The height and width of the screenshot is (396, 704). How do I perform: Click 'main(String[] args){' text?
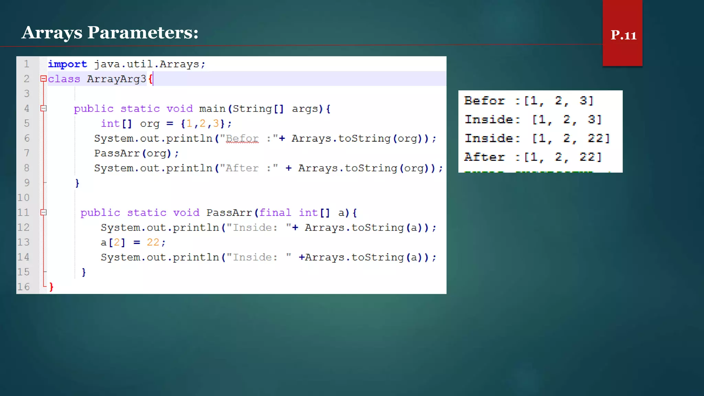coord(265,109)
